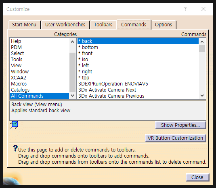Open the Start Menu tab
Screen dimensions: 216x188
click(24, 25)
